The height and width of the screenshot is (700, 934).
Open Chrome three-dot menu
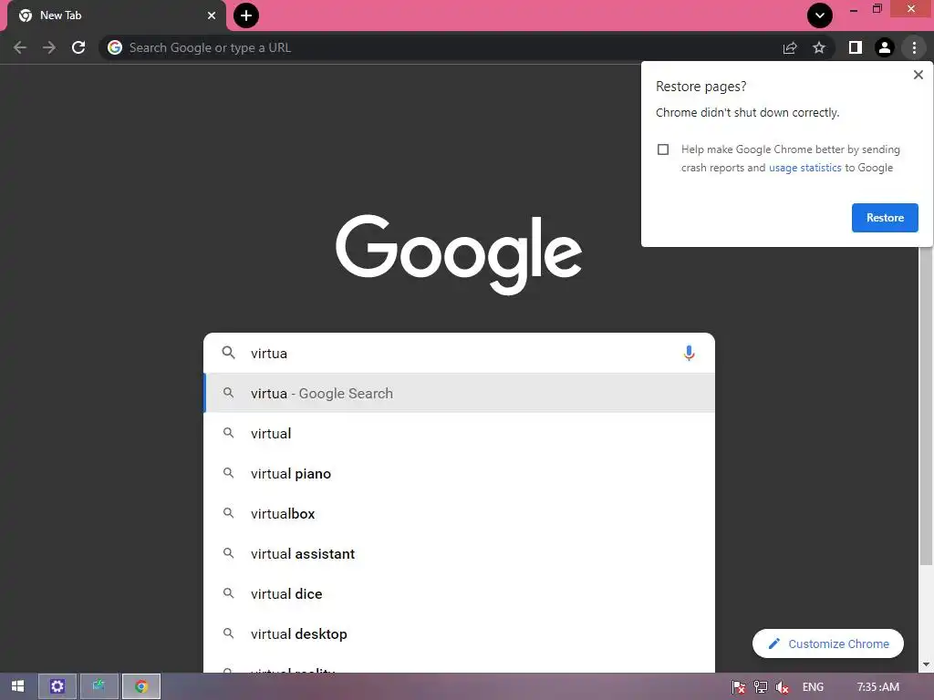[914, 47]
